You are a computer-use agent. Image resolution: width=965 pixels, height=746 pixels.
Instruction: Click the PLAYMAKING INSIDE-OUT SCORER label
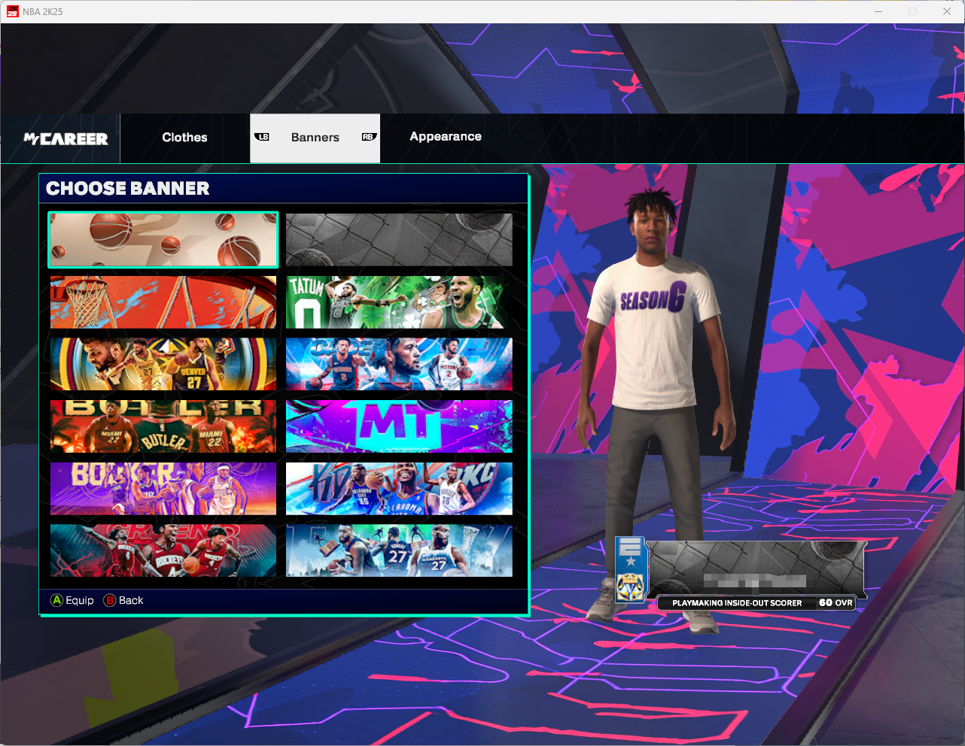pyautogui.click(x=737, y=603)
